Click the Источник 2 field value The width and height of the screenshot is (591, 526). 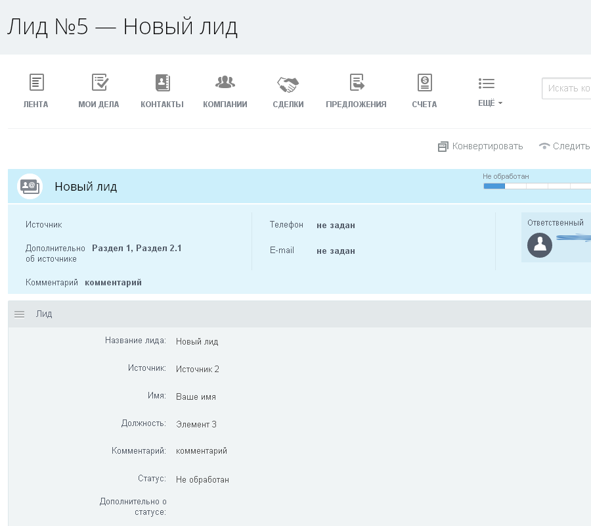(198, 370)
